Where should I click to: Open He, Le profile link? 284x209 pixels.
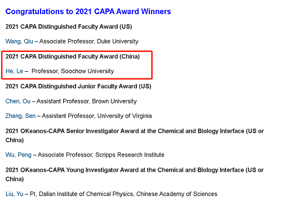(x=14, y=71)
